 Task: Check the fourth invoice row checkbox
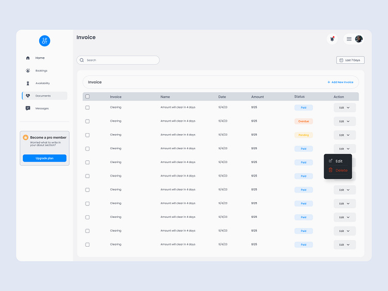[87, 149]
